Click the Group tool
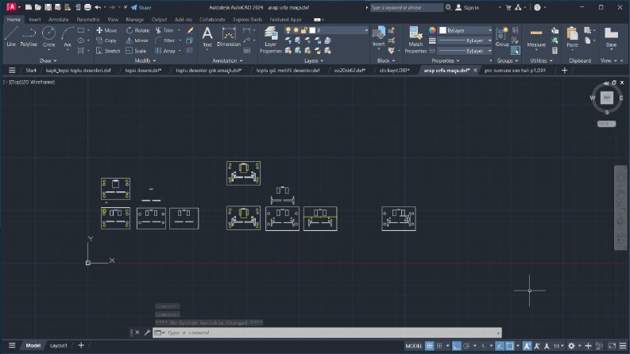 tap(502, 37)
